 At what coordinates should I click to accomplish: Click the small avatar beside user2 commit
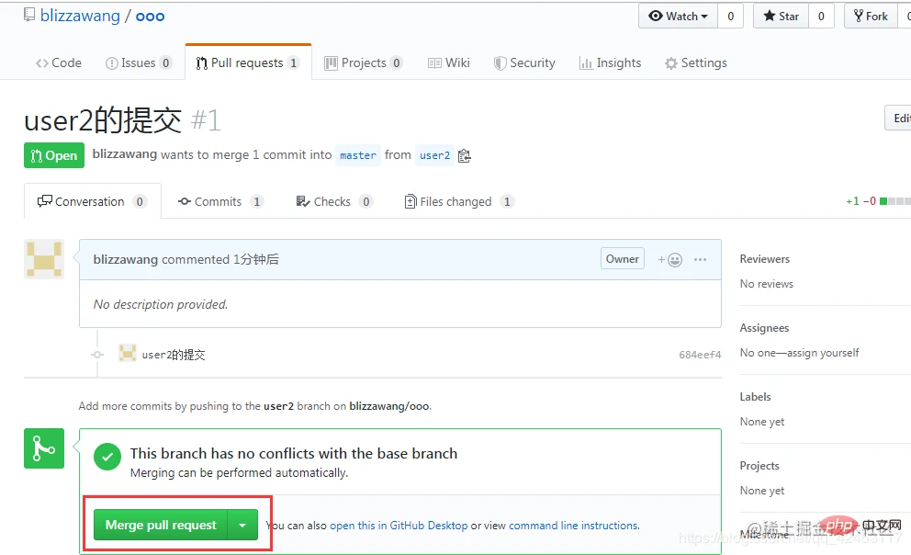pyautogui.click(x=128, y=354)
